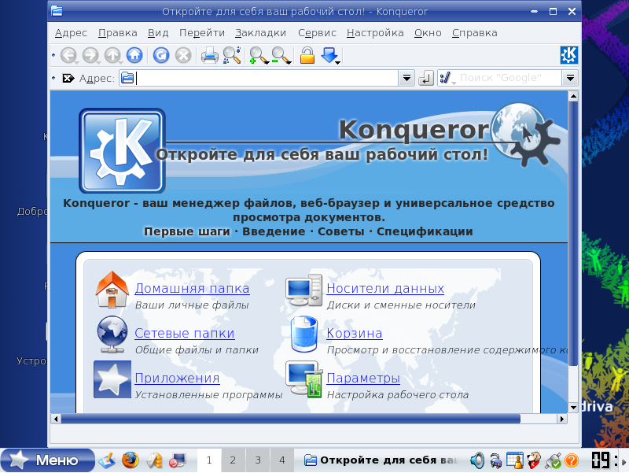
Task: Open the Окно menu
Action: (x=428, y=33)
